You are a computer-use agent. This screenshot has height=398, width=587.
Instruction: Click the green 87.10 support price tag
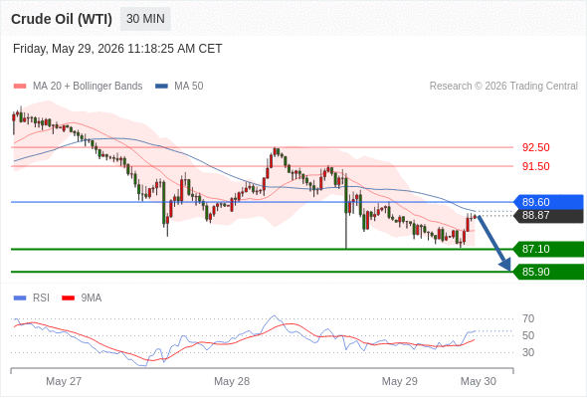tap(548, 249)
